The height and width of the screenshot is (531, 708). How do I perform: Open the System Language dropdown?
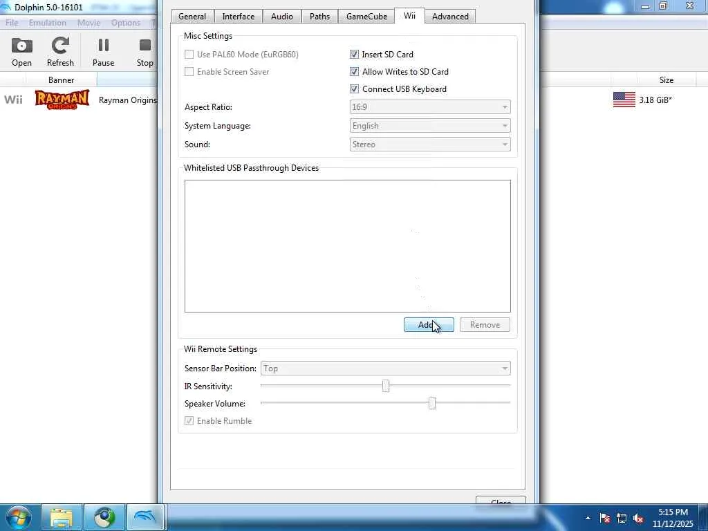pyautogui.click(x=430, y=126)
